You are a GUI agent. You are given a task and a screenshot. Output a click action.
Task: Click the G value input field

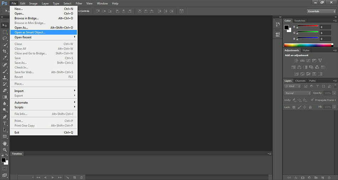(325, 33)
